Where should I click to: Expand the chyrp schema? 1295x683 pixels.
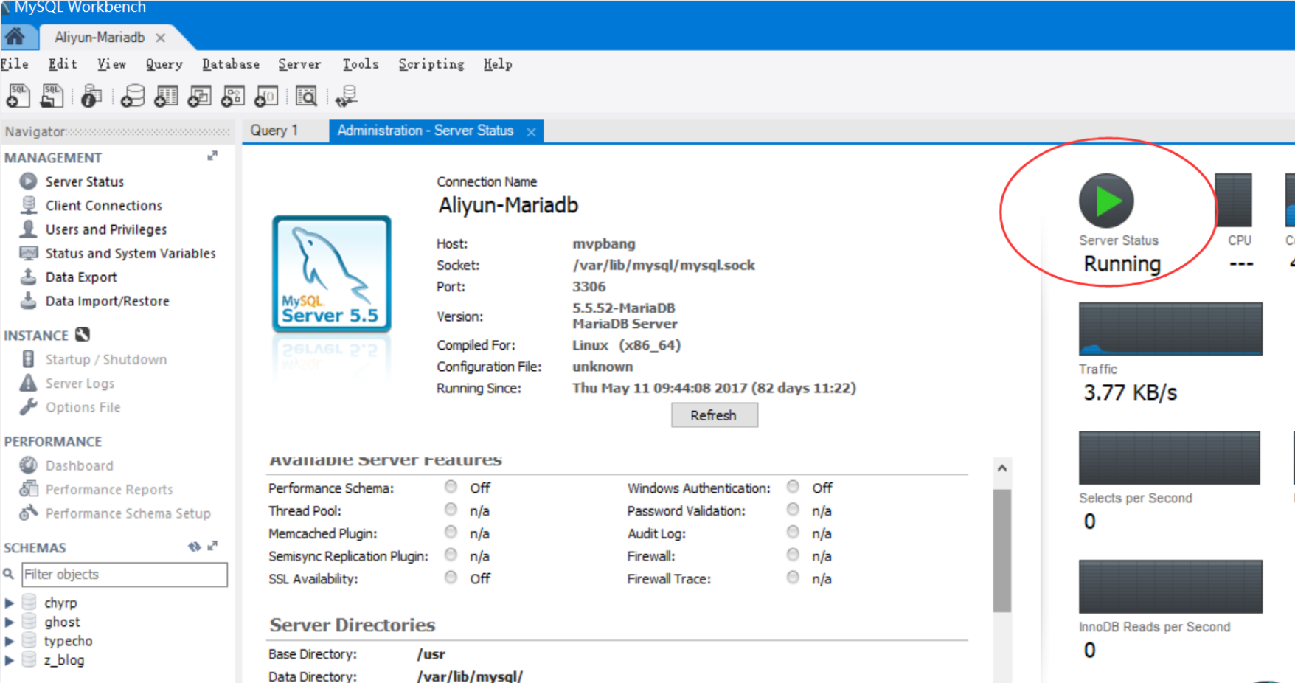[10, 603]
